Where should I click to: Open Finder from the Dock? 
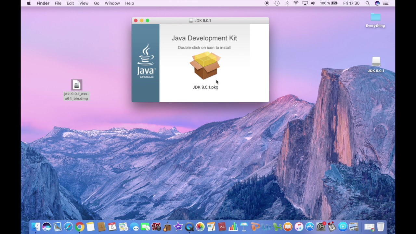[x=36, y=227]
